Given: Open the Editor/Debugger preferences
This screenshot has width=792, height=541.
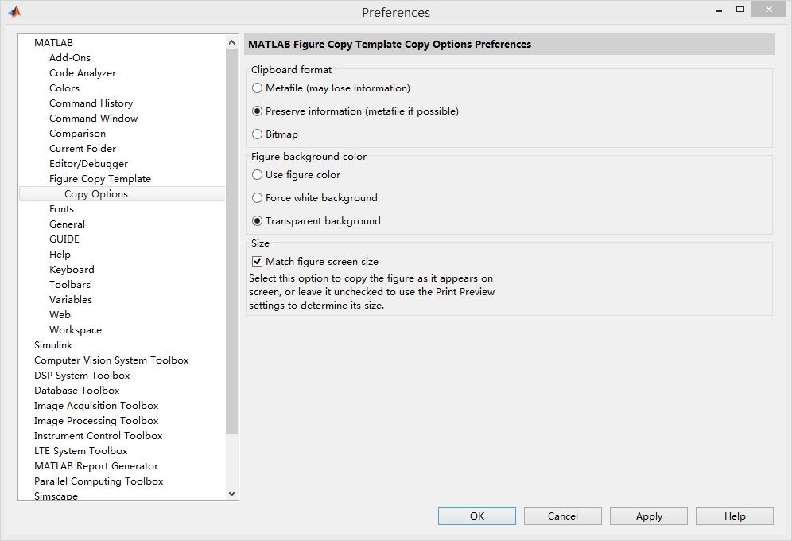Looking at the screenshot, I should pos(87,163).
